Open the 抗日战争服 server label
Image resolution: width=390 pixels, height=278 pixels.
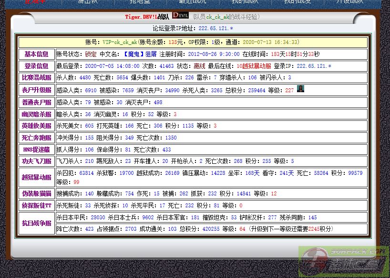coord(36,223)
